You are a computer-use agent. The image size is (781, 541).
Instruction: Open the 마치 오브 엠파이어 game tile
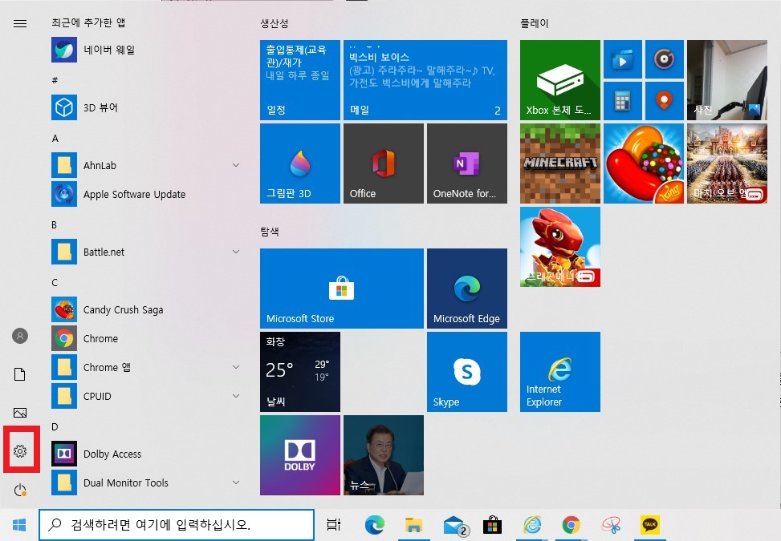pyautogui.click(x=726, y=164)
